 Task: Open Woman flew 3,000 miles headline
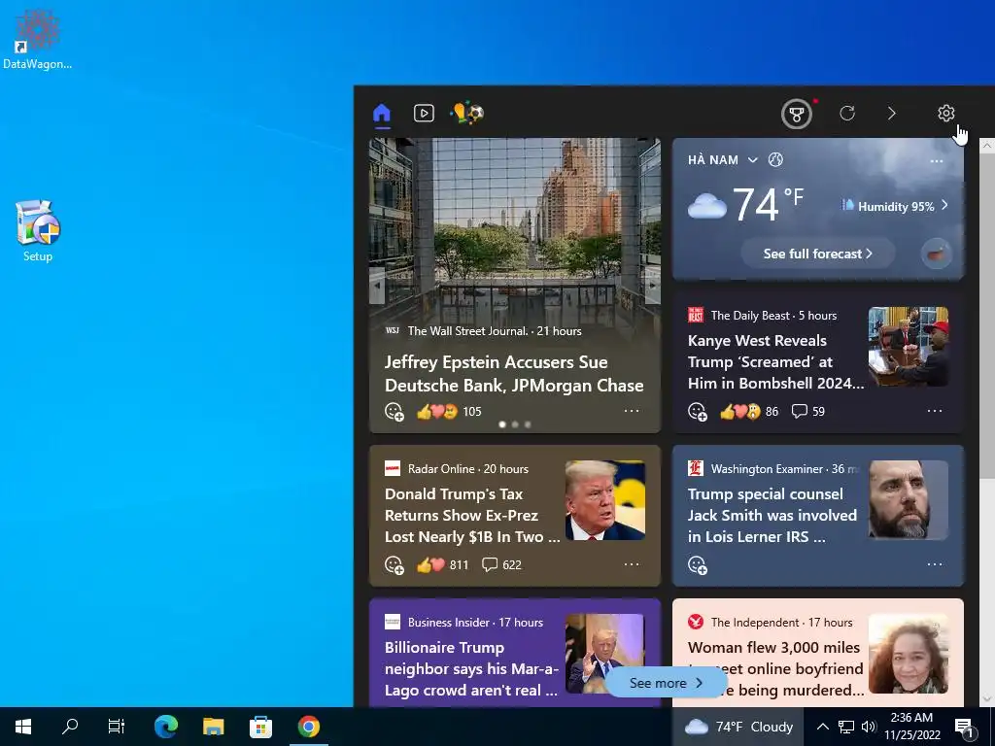tap(775, 668)
